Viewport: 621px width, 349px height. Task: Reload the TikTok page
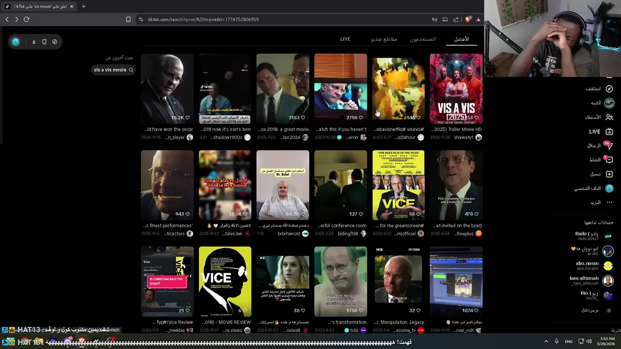(x=26, y=19)
